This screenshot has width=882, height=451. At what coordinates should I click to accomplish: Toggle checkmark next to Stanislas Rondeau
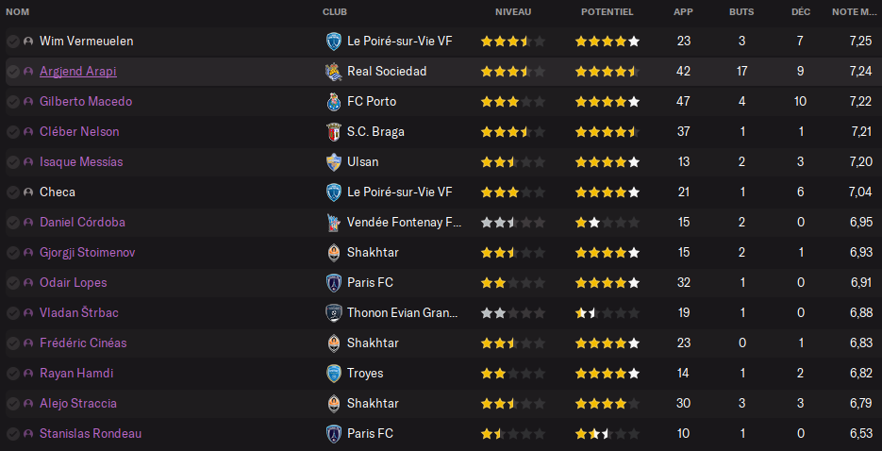coord(13,434)
